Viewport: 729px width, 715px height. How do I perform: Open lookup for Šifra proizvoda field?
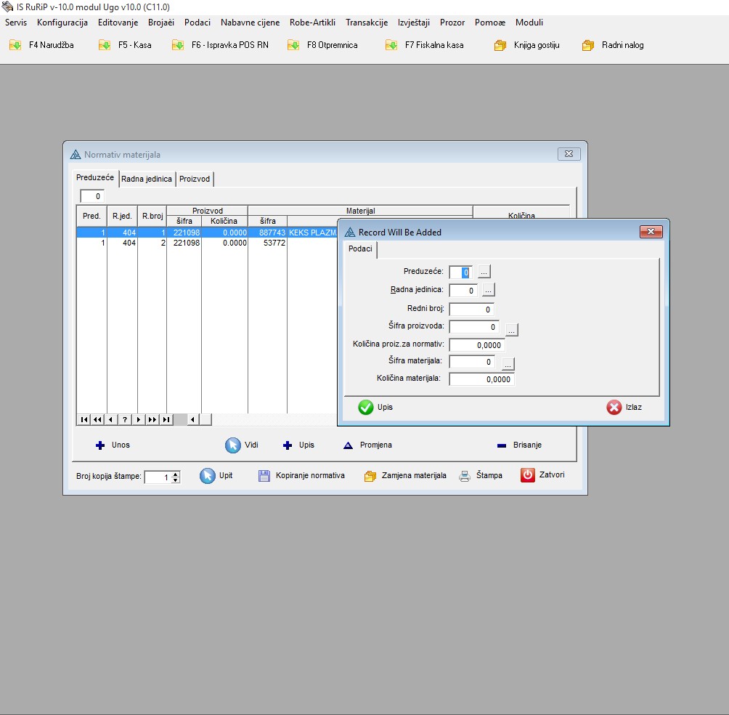pyautogui.click(x=512, y=330)
